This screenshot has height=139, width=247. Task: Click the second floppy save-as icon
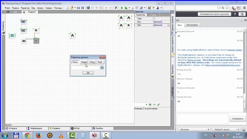coord(83,8)
